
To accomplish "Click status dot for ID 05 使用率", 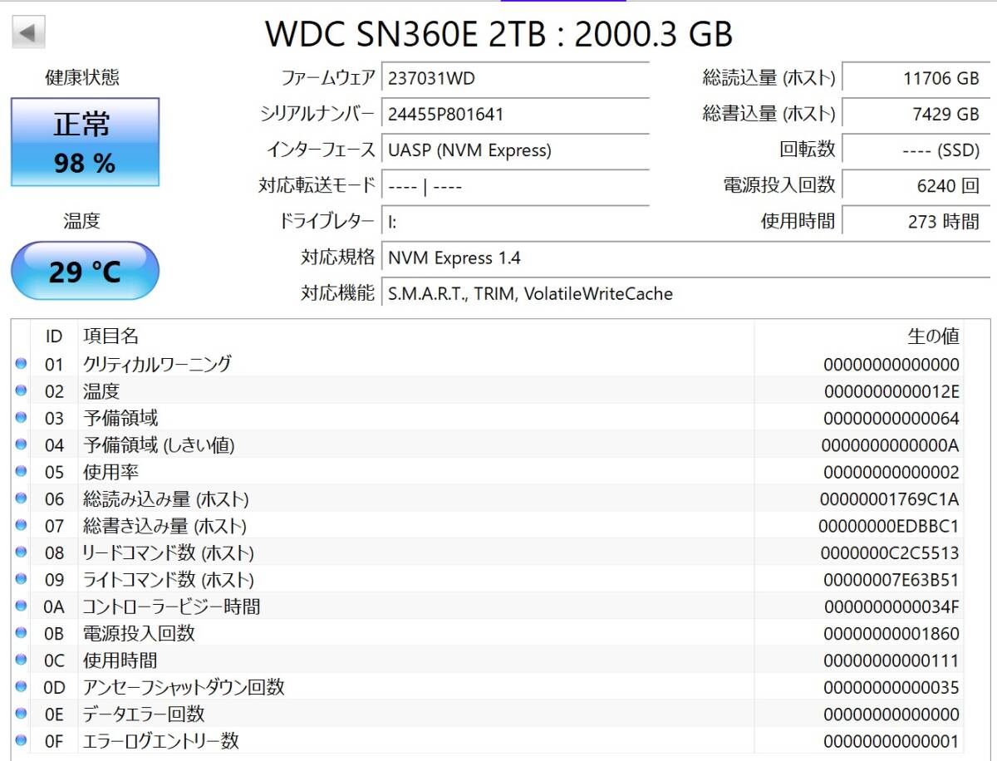I will 21,472.
